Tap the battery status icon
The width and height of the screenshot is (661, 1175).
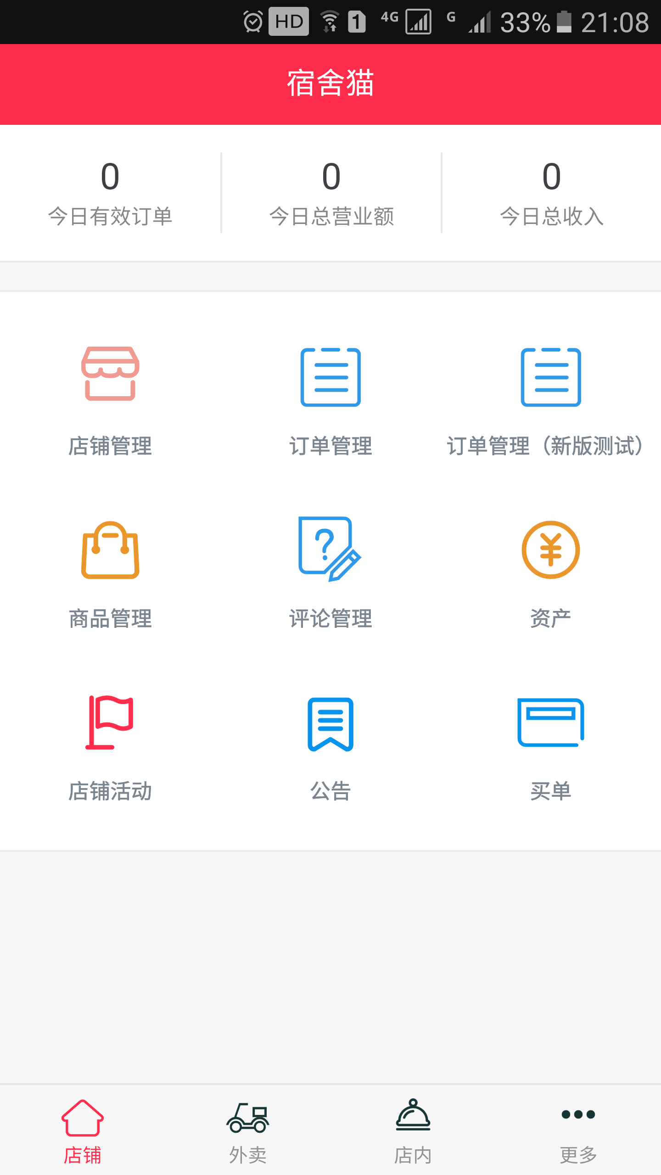tap(564, 22)
